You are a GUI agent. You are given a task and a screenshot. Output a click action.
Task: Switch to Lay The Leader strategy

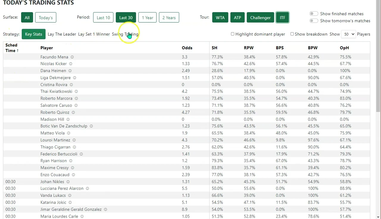(x=62, y=34)
